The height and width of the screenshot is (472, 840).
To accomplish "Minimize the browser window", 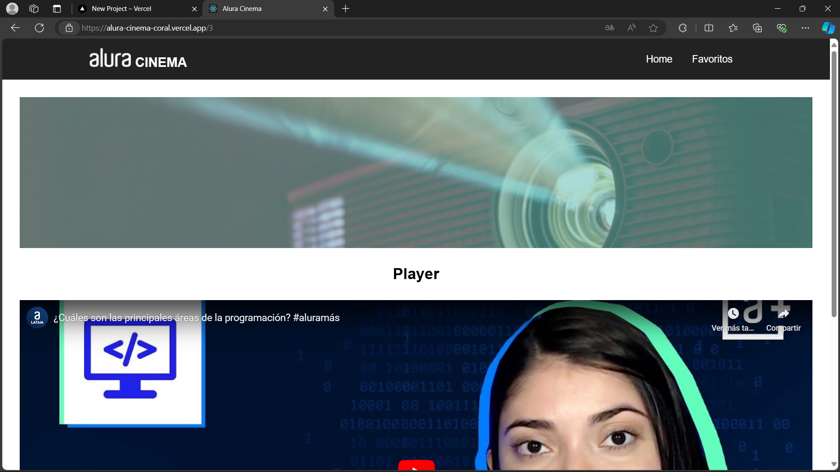I will (777, 9).
